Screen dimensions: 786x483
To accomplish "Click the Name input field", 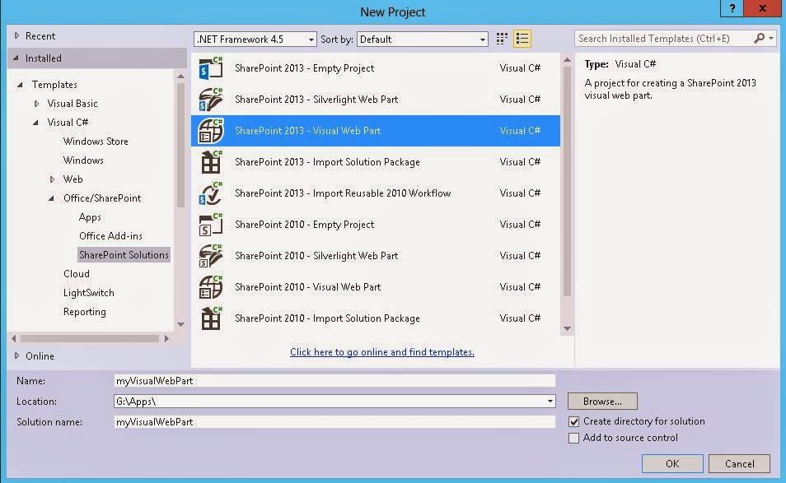I will tap(335, 381).
